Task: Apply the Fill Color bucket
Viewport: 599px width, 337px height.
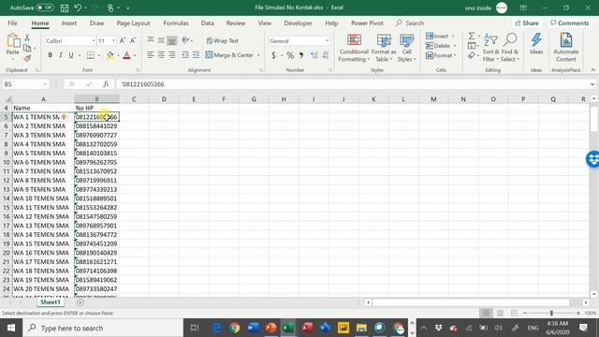Action: click(x=110, y=55)
